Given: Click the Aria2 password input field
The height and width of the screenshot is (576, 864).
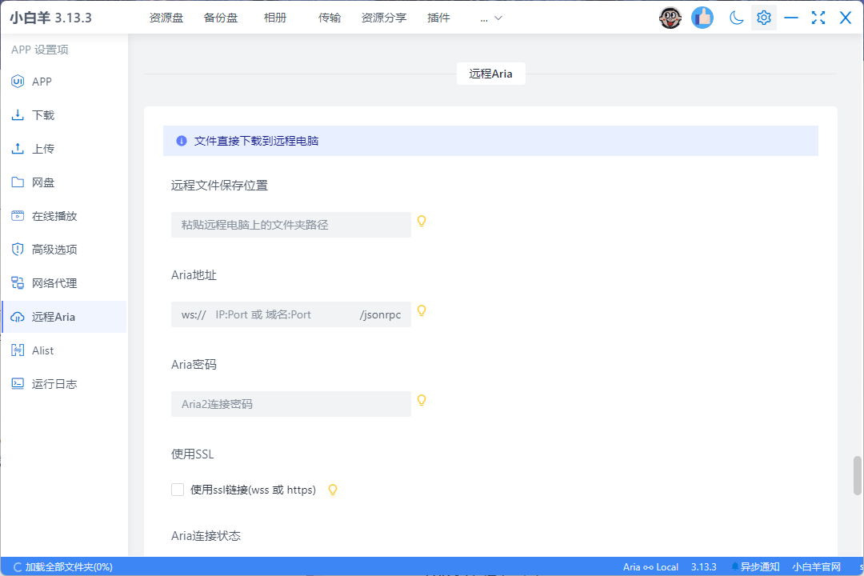Looking at the screenshot, I should 290,403.
